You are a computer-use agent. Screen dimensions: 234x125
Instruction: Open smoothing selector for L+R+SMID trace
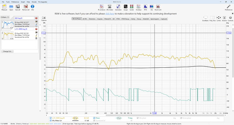pos(75,118)
